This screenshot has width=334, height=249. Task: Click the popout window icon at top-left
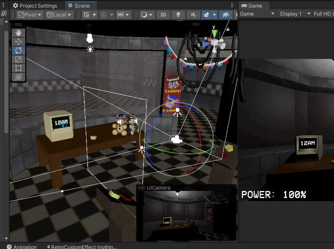[4, 13]
